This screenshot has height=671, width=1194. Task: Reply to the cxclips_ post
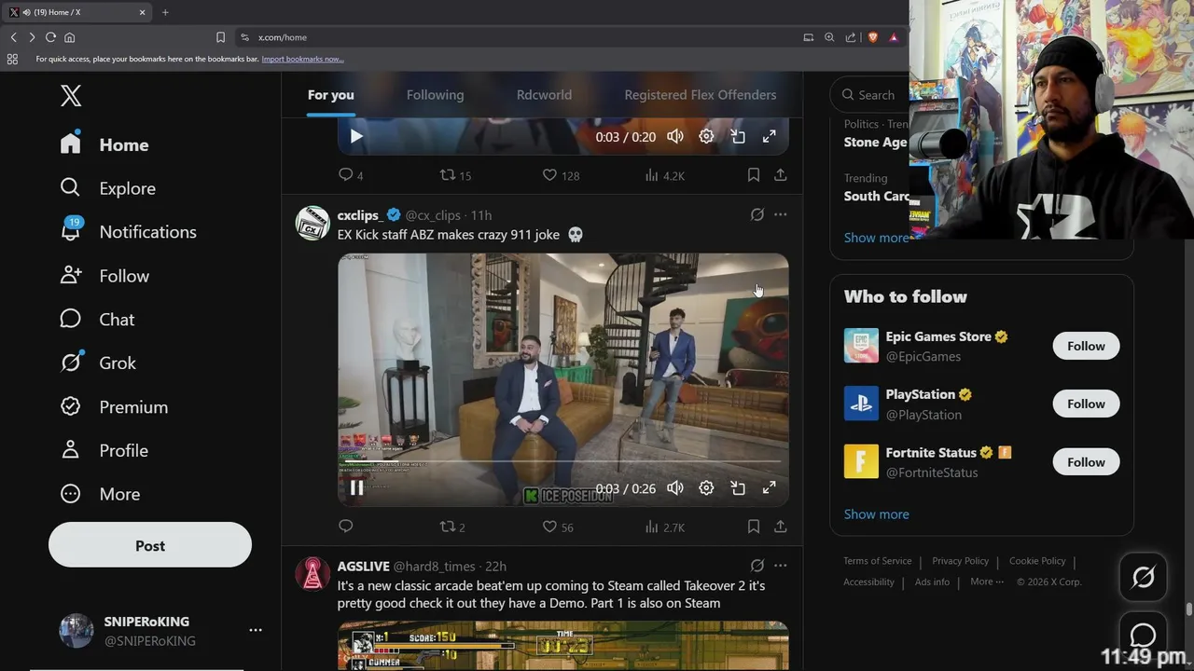click(x=346, y=527)
